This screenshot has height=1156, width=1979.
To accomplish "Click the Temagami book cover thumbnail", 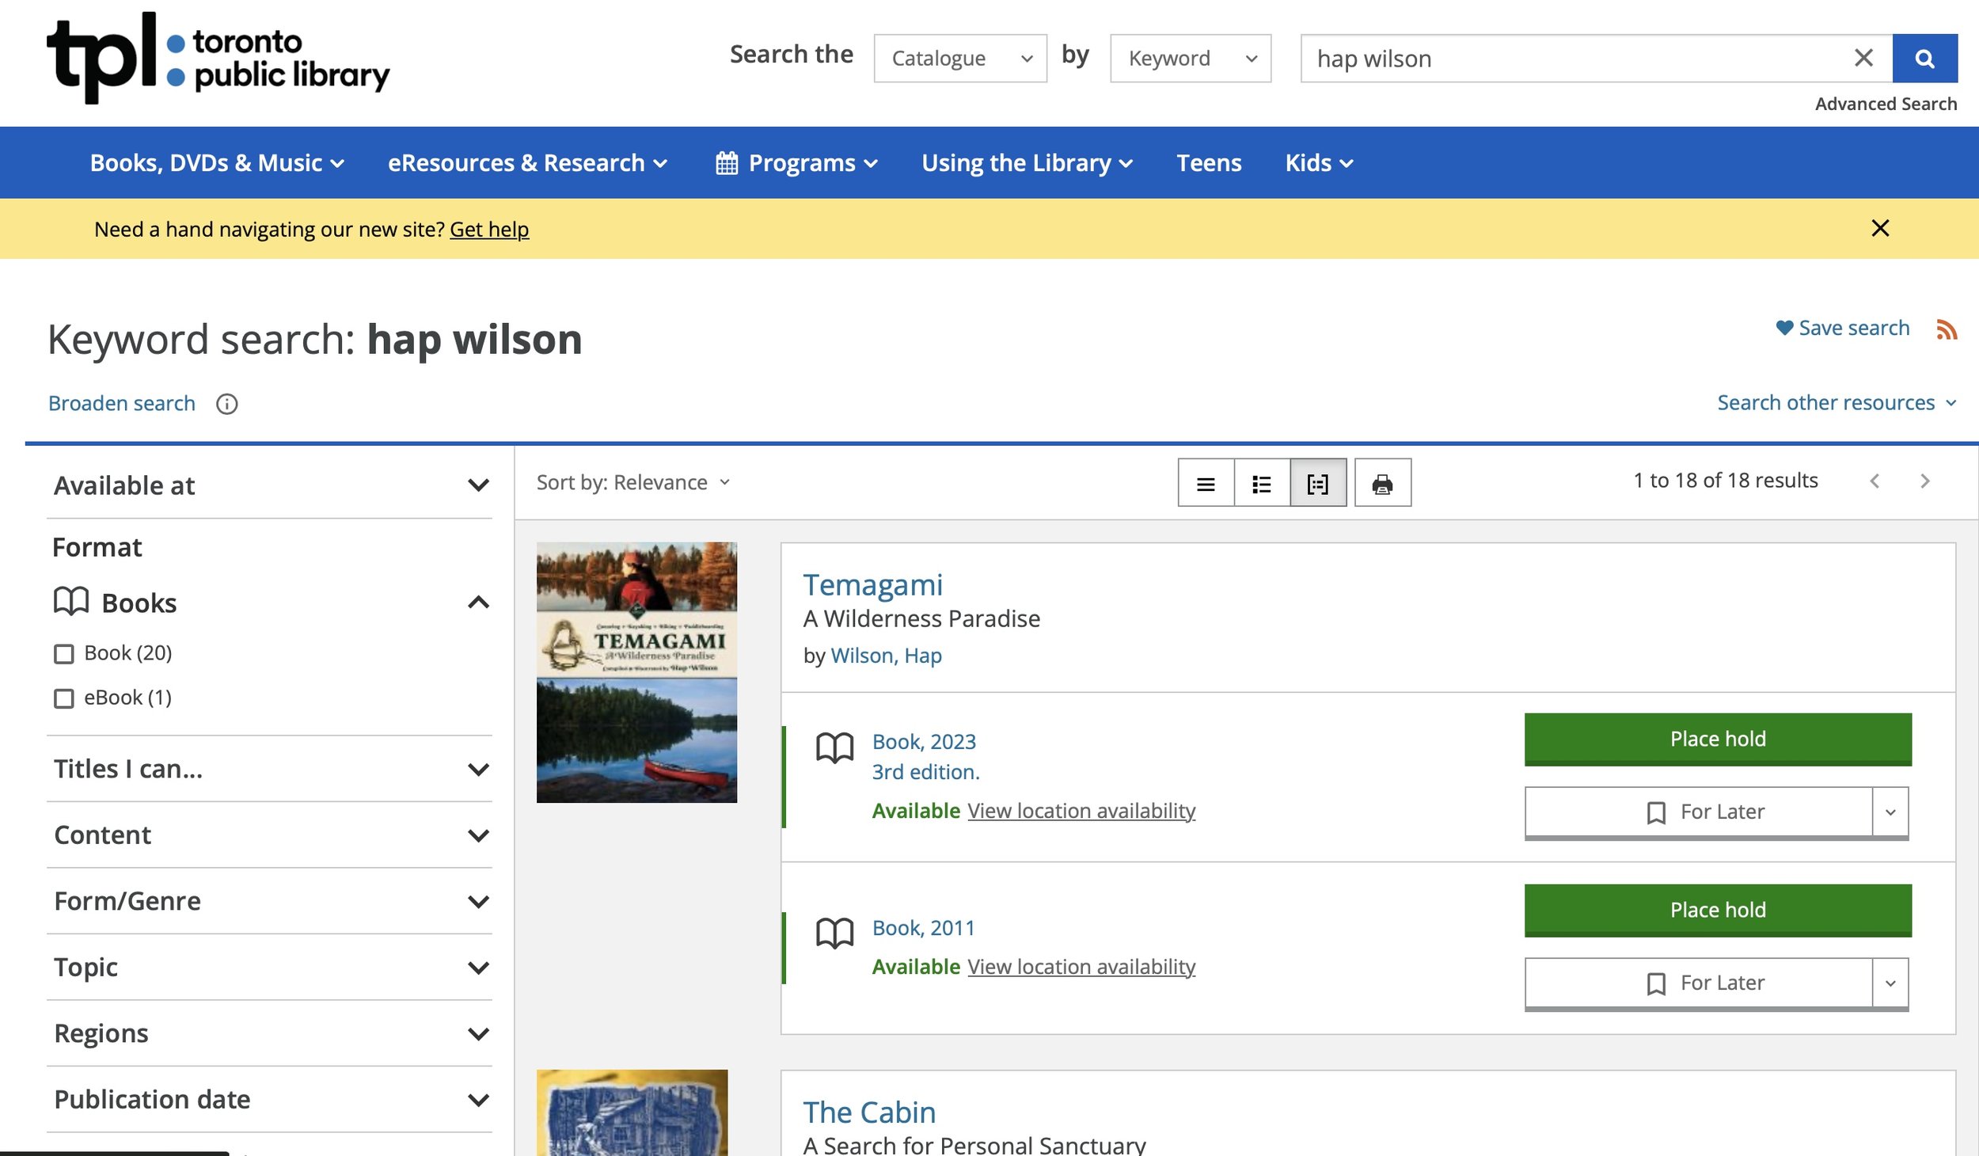I will coord(636,673).
